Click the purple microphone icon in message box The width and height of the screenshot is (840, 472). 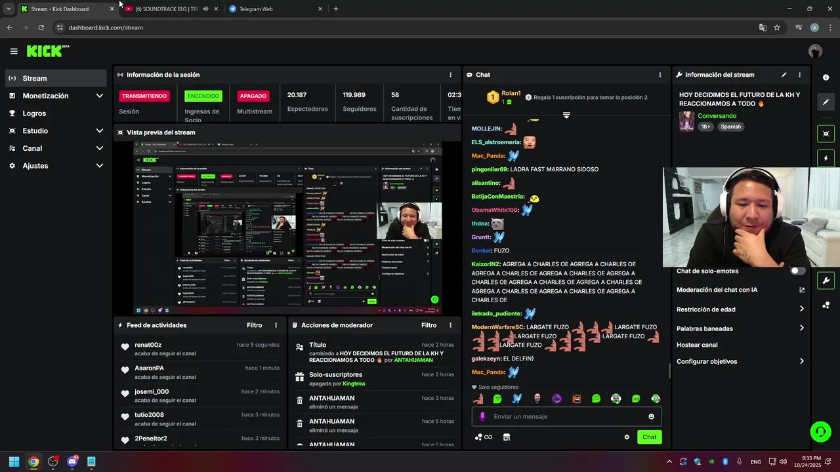[x=482, y=416]
